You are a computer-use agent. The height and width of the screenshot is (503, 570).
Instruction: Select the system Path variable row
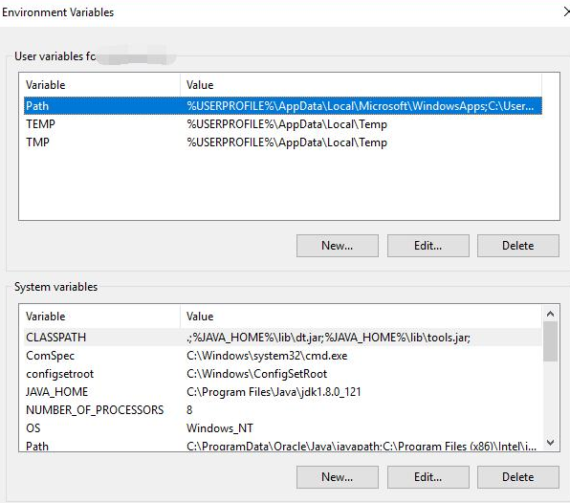[x=283, y=446]
